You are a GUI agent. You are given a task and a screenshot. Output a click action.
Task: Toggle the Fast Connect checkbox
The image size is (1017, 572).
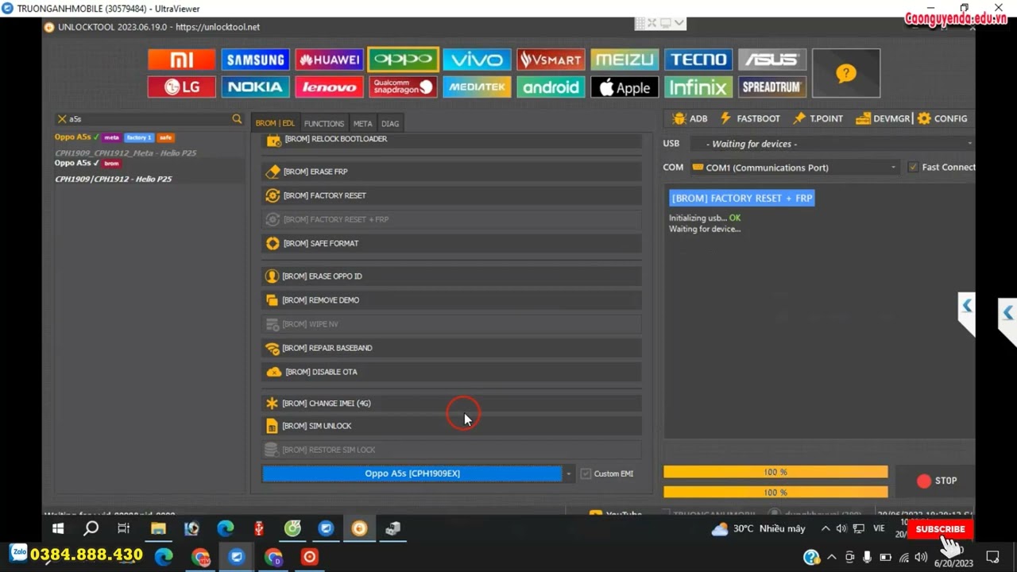coord(913,167)
